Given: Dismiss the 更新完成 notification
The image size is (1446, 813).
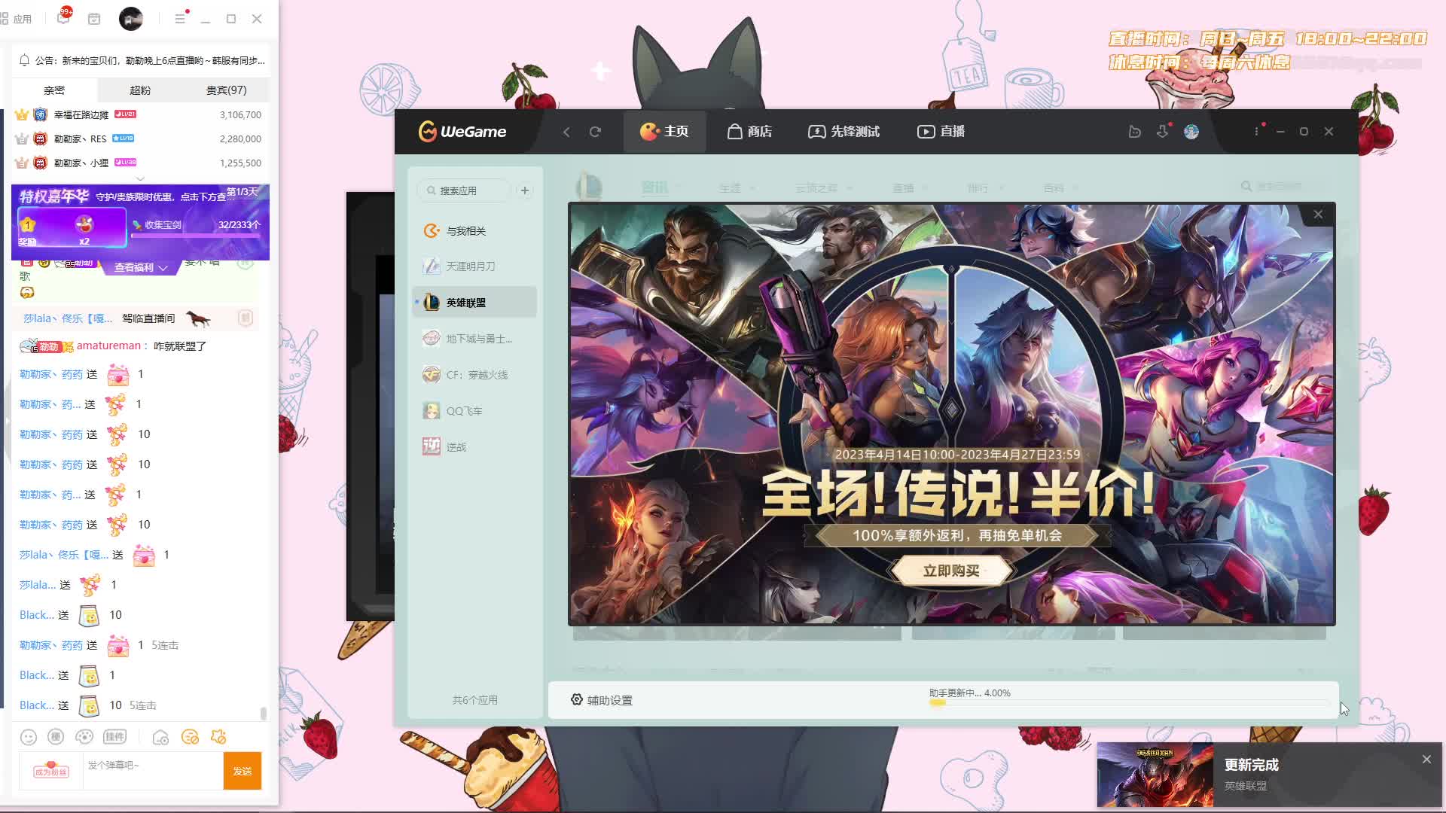Looking at the screenshot, I should (x=1426, y=760).
